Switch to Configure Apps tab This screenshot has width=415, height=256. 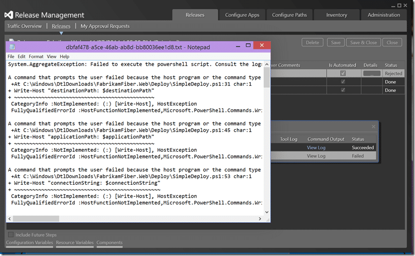[x=242, y=15]
